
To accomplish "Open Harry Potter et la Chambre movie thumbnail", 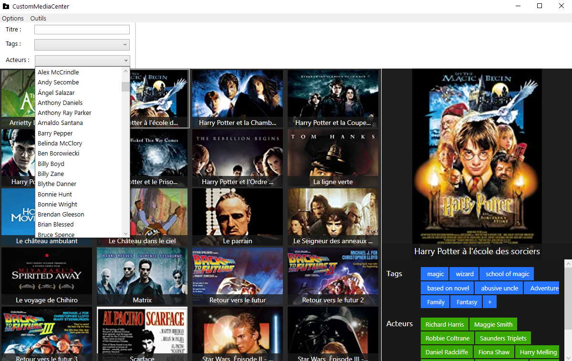I will point(238,98).
